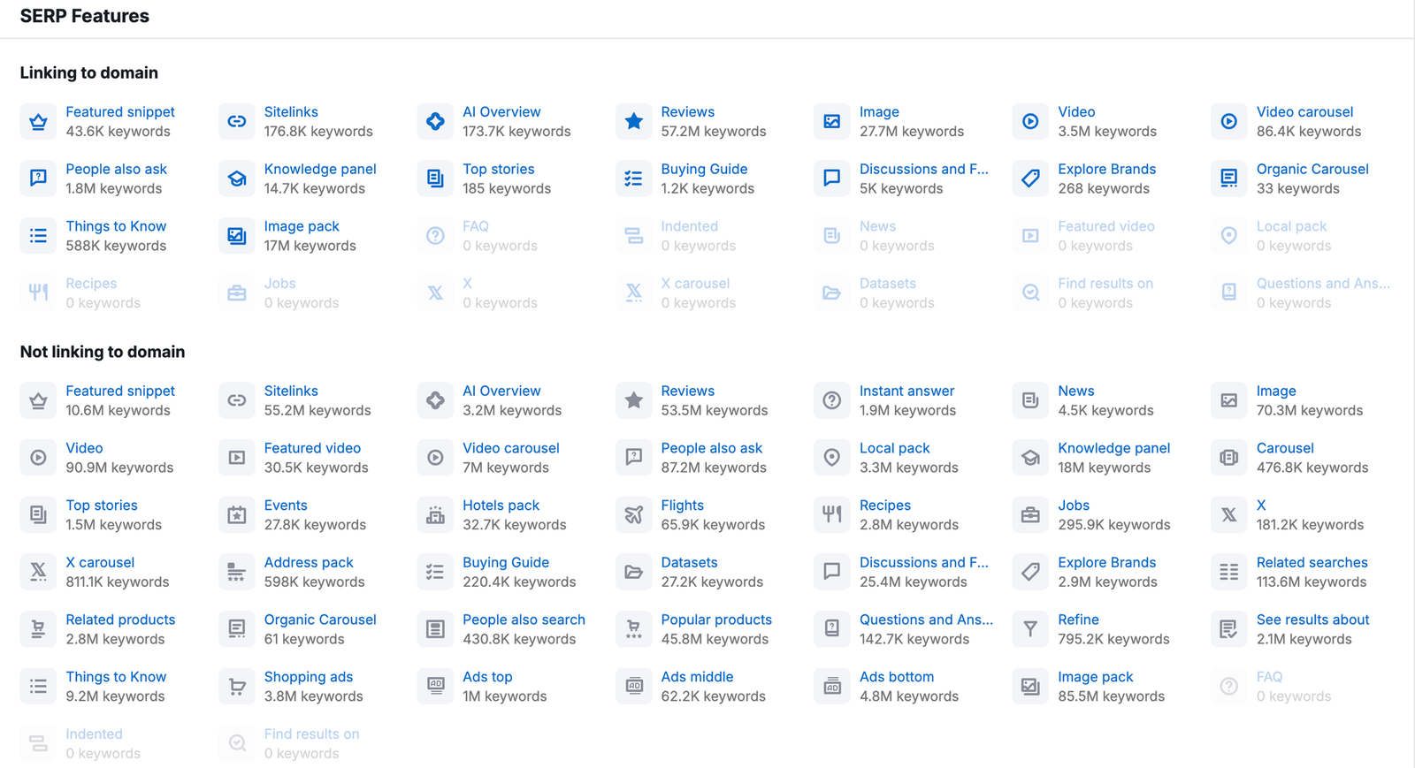Image resolution: width=1415 pixels, height=768 pixels.
Task: Click the Related searches list icon
Action: (x=1228, y=573)
